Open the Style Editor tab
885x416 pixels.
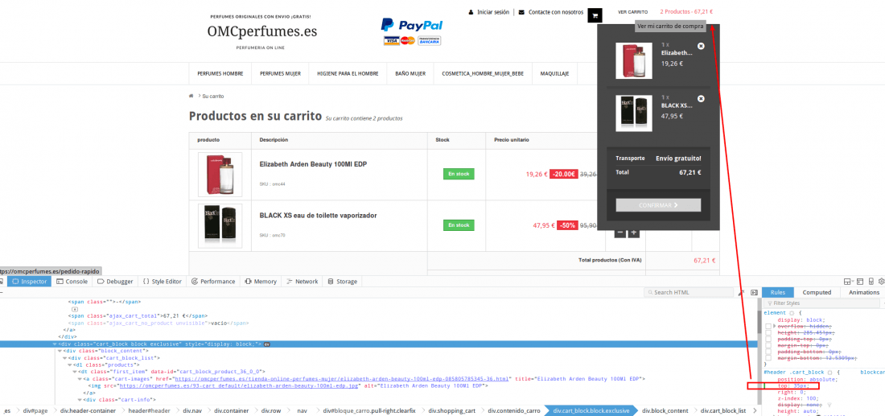(x=162, y=281)
